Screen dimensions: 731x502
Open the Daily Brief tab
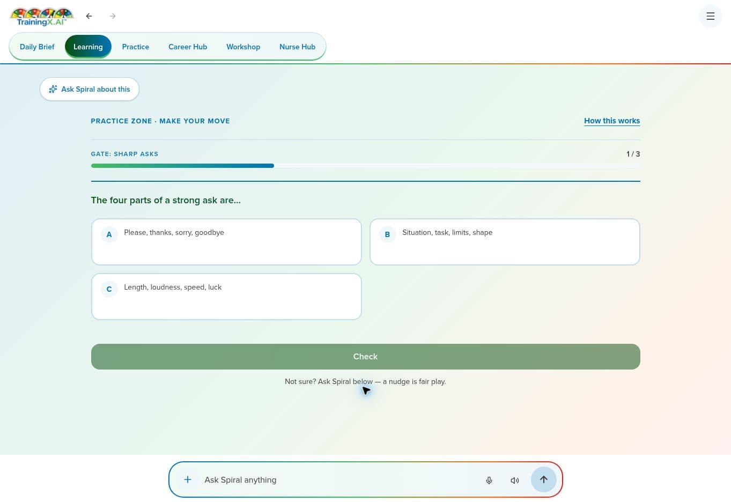coord(37,47)
